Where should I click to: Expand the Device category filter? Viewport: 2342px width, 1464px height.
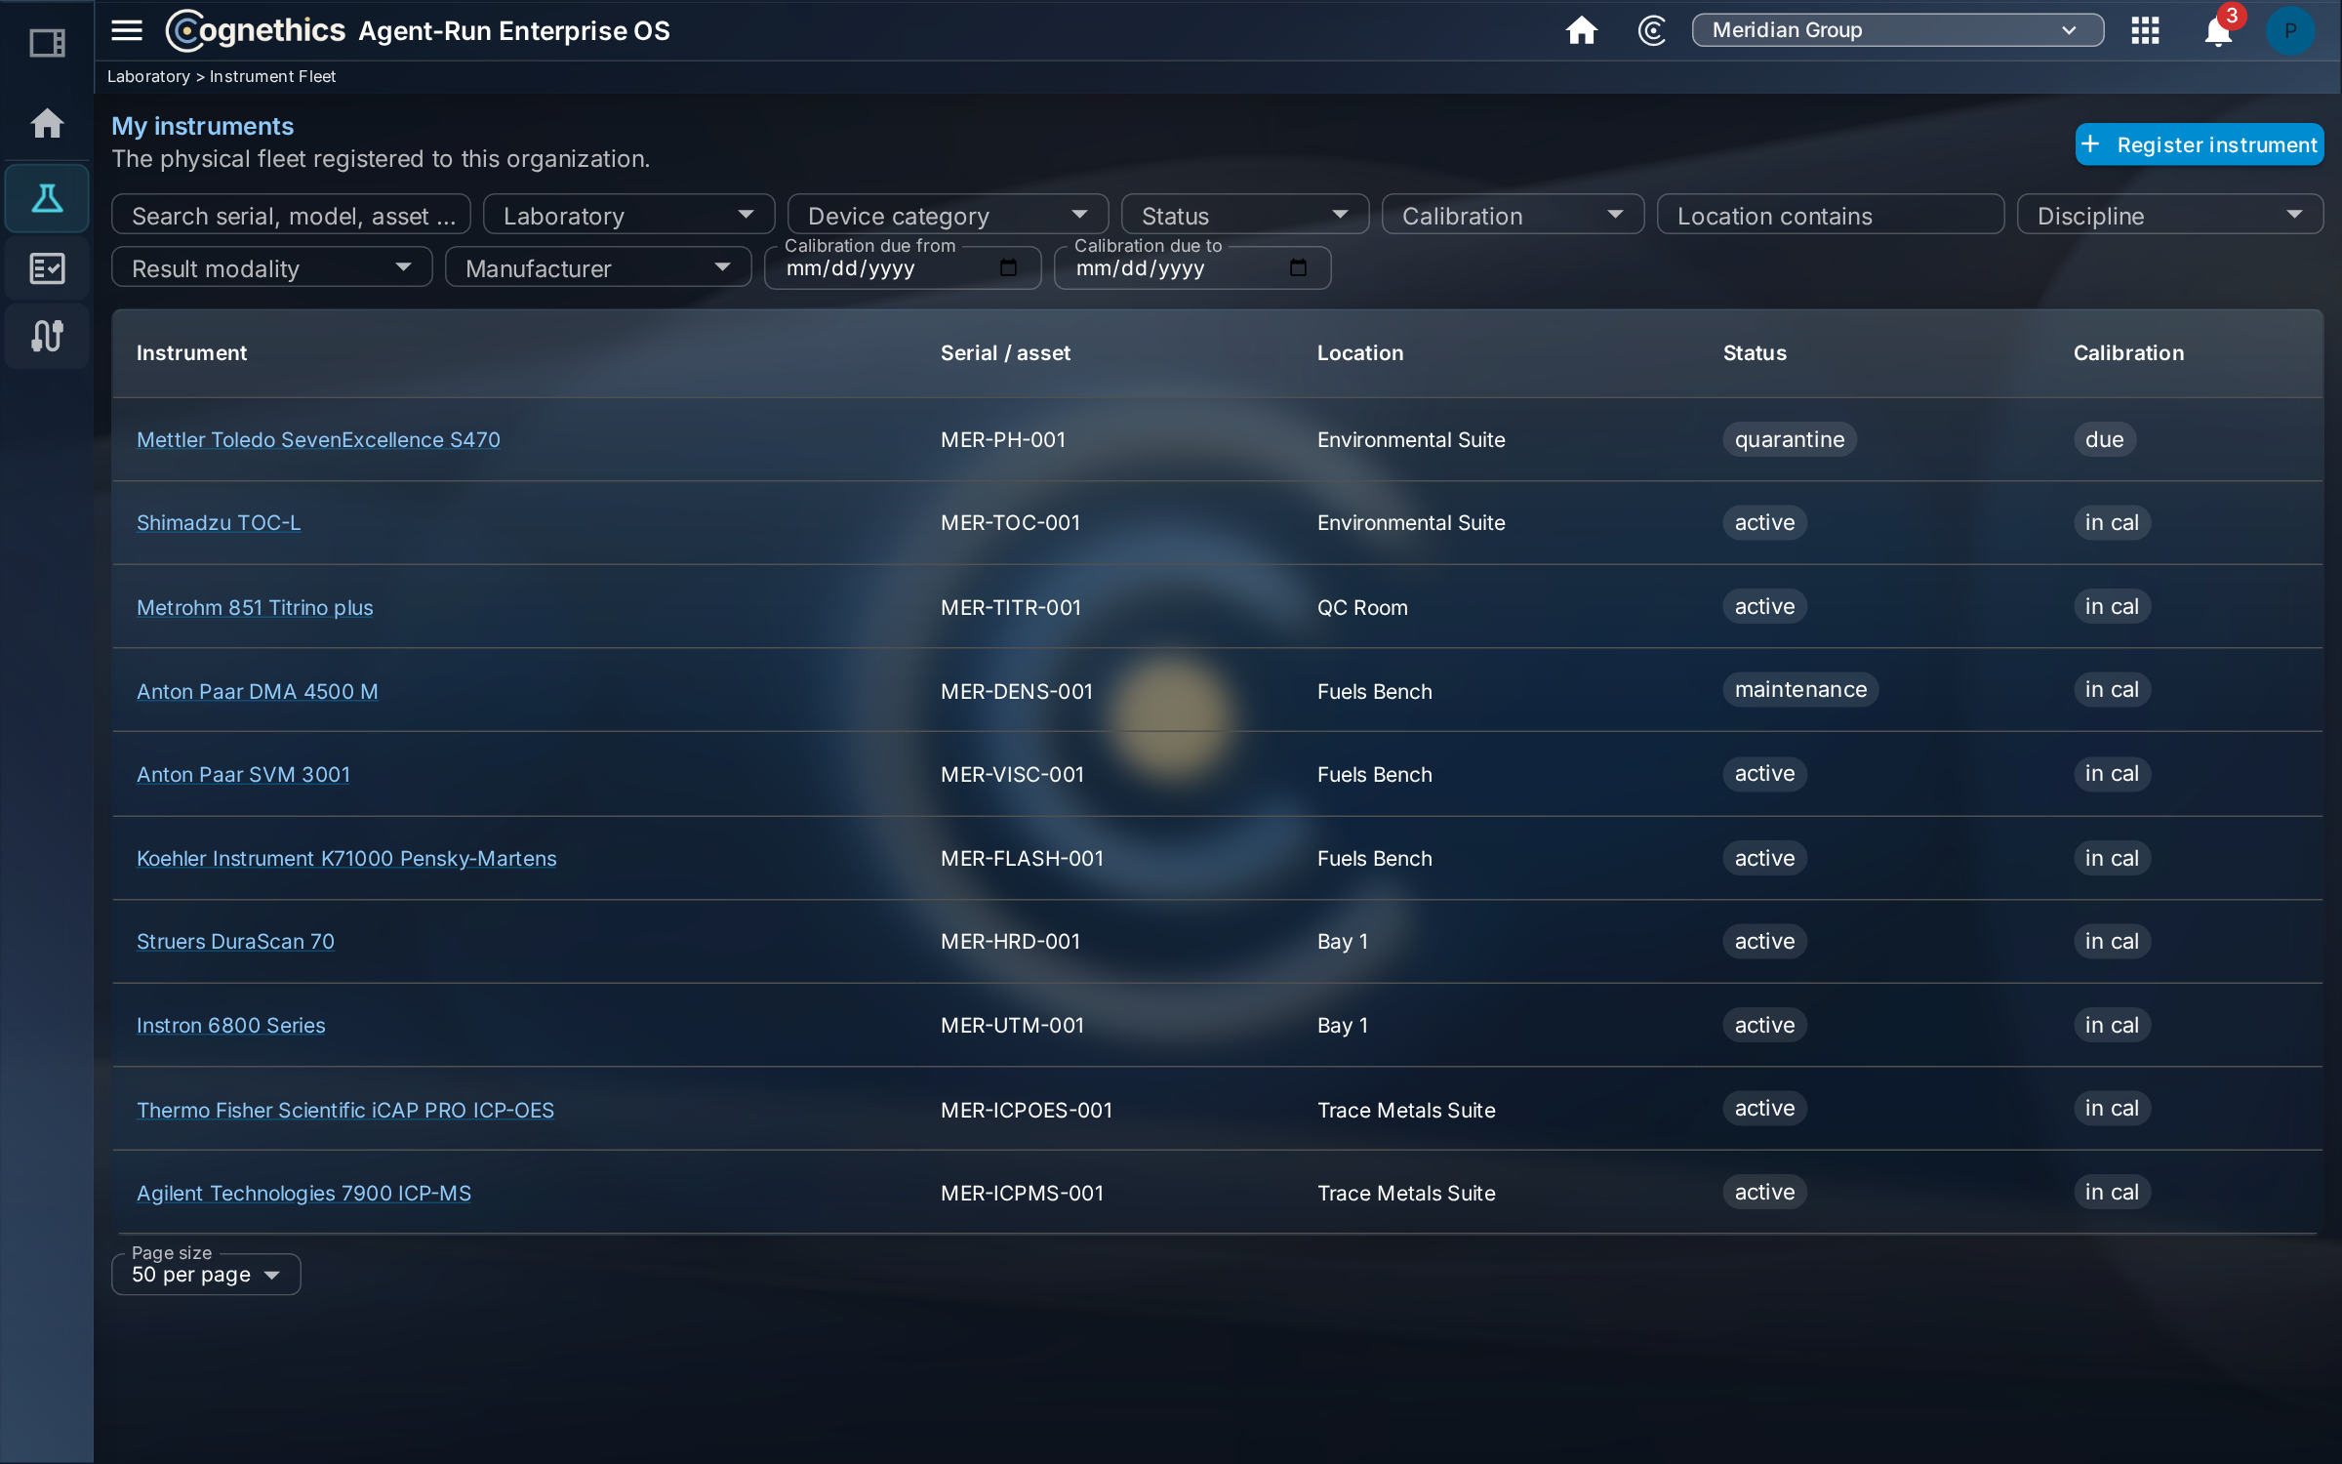(948, 215)
